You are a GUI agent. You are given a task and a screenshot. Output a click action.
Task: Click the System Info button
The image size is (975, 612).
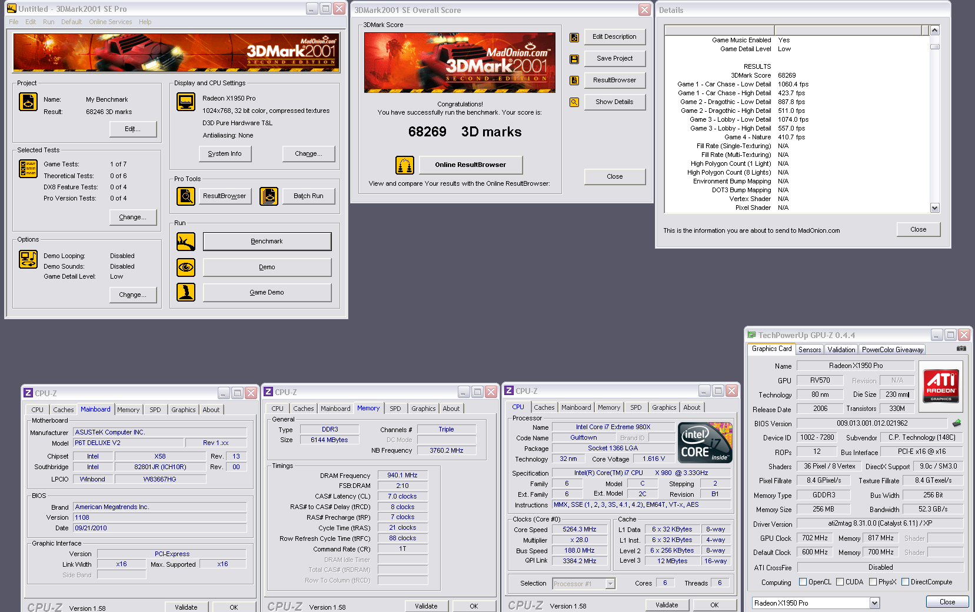(225, 153)
